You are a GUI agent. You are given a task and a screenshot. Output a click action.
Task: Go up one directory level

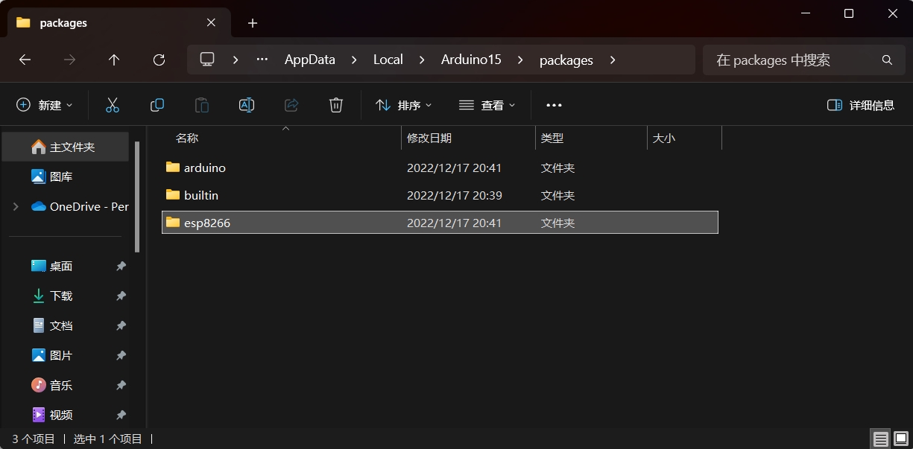[x=114, y=60]
